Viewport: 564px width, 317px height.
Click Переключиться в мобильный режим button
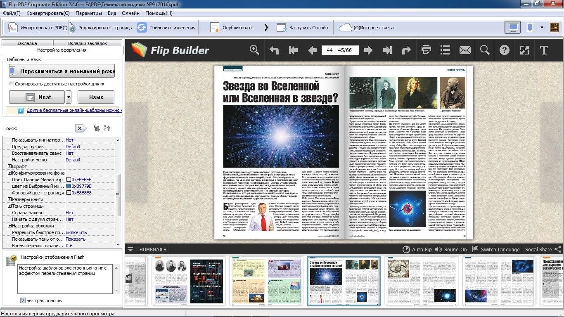(x=62, y=71)
